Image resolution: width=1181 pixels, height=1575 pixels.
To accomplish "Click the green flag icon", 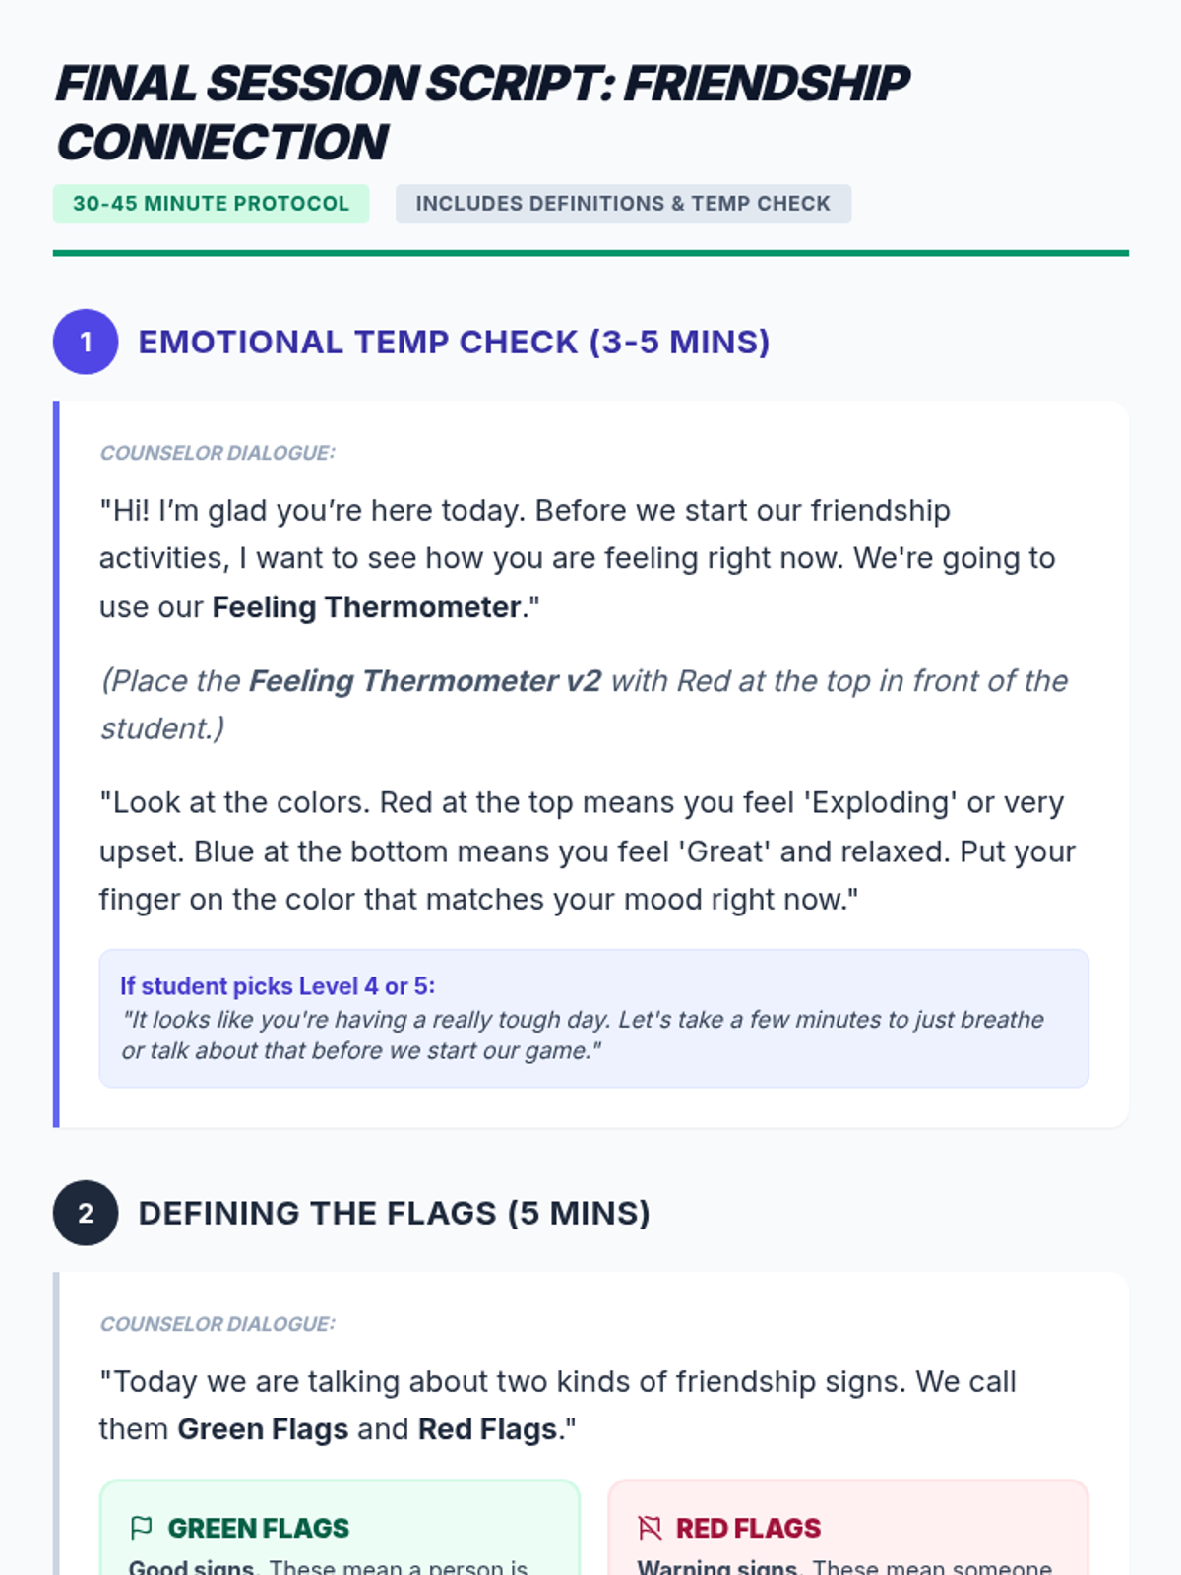I will tap(141, 1528).
